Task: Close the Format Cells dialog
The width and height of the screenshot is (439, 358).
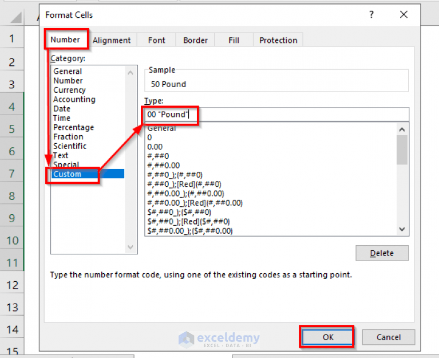Action: pyautogui.click(x=404, y=14)
